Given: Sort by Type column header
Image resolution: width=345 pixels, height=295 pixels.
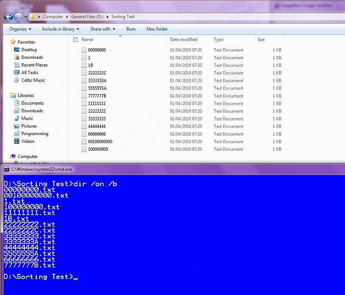Looking at the screenshot, I should click(x=218, y=40).
